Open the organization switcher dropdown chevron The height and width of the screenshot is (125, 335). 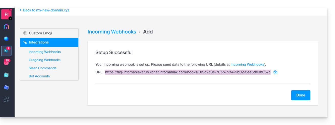[x=10, y=18]
